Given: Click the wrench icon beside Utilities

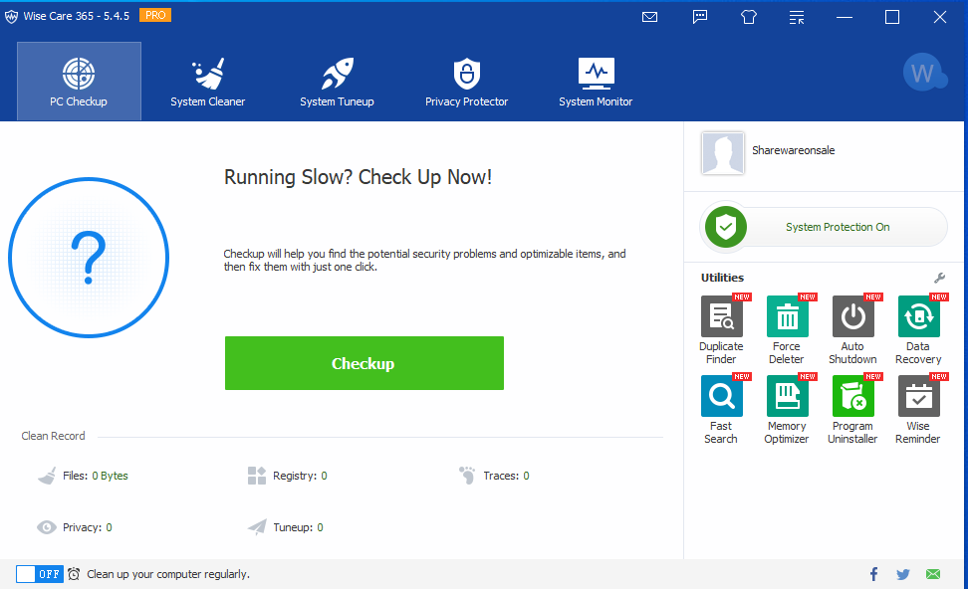Looking at the screenshot, I should tap(939, 278).
